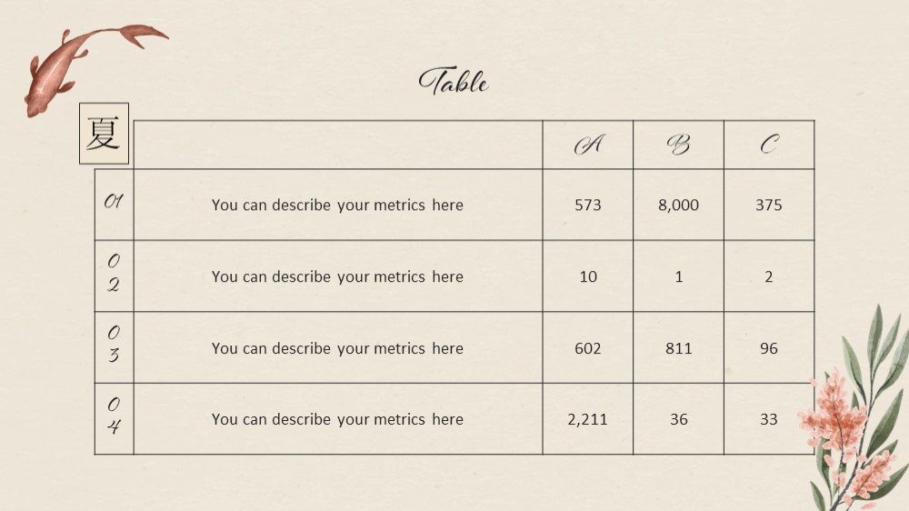Select the Table title text
909x511 pixels.
pyautogui.click(x=454, y=81)
